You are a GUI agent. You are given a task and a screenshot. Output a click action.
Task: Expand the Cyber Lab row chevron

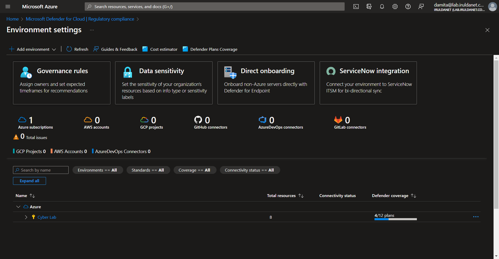pos(26,217)
